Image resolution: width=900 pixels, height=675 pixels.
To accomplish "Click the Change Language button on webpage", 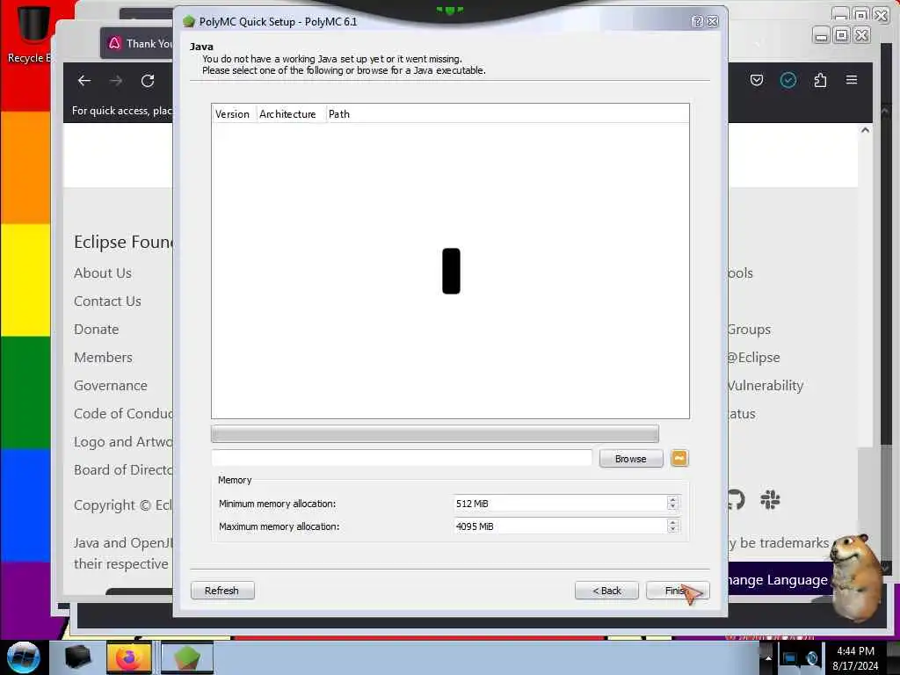I will [779, 580].
